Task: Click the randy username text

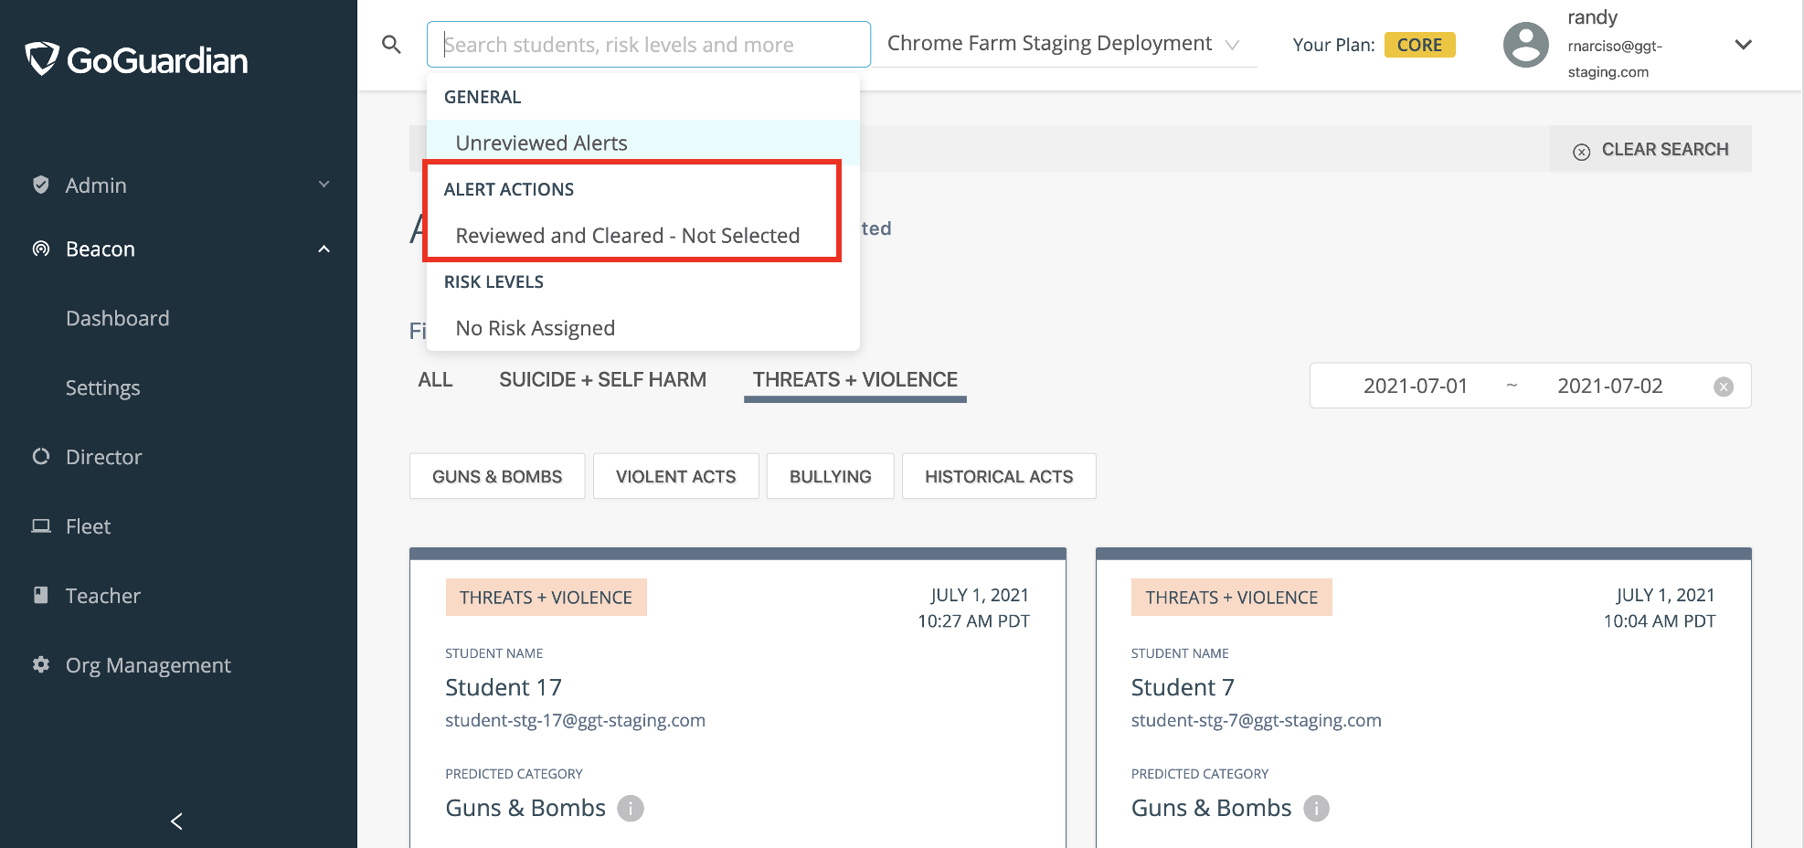Action: (1593, 17)
